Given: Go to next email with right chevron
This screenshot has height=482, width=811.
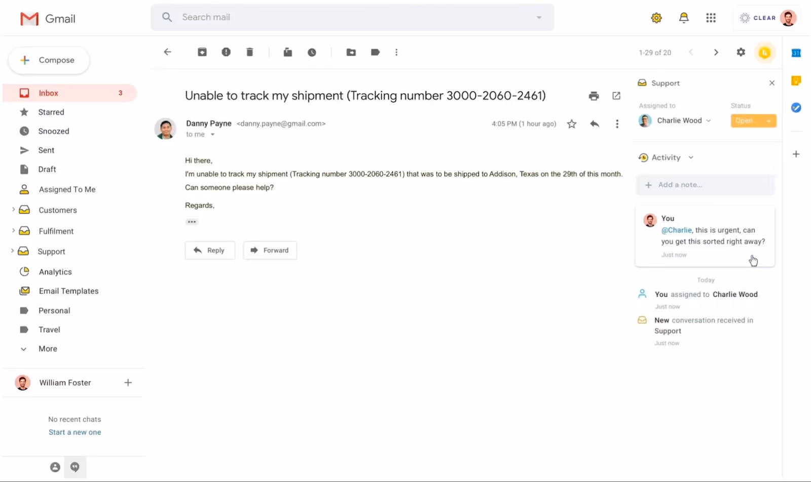Looking at the screenshot, I should tap(716, 52).
